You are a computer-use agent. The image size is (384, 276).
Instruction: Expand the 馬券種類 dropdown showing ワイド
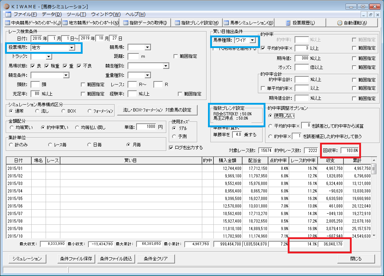[x=252, y=40]
